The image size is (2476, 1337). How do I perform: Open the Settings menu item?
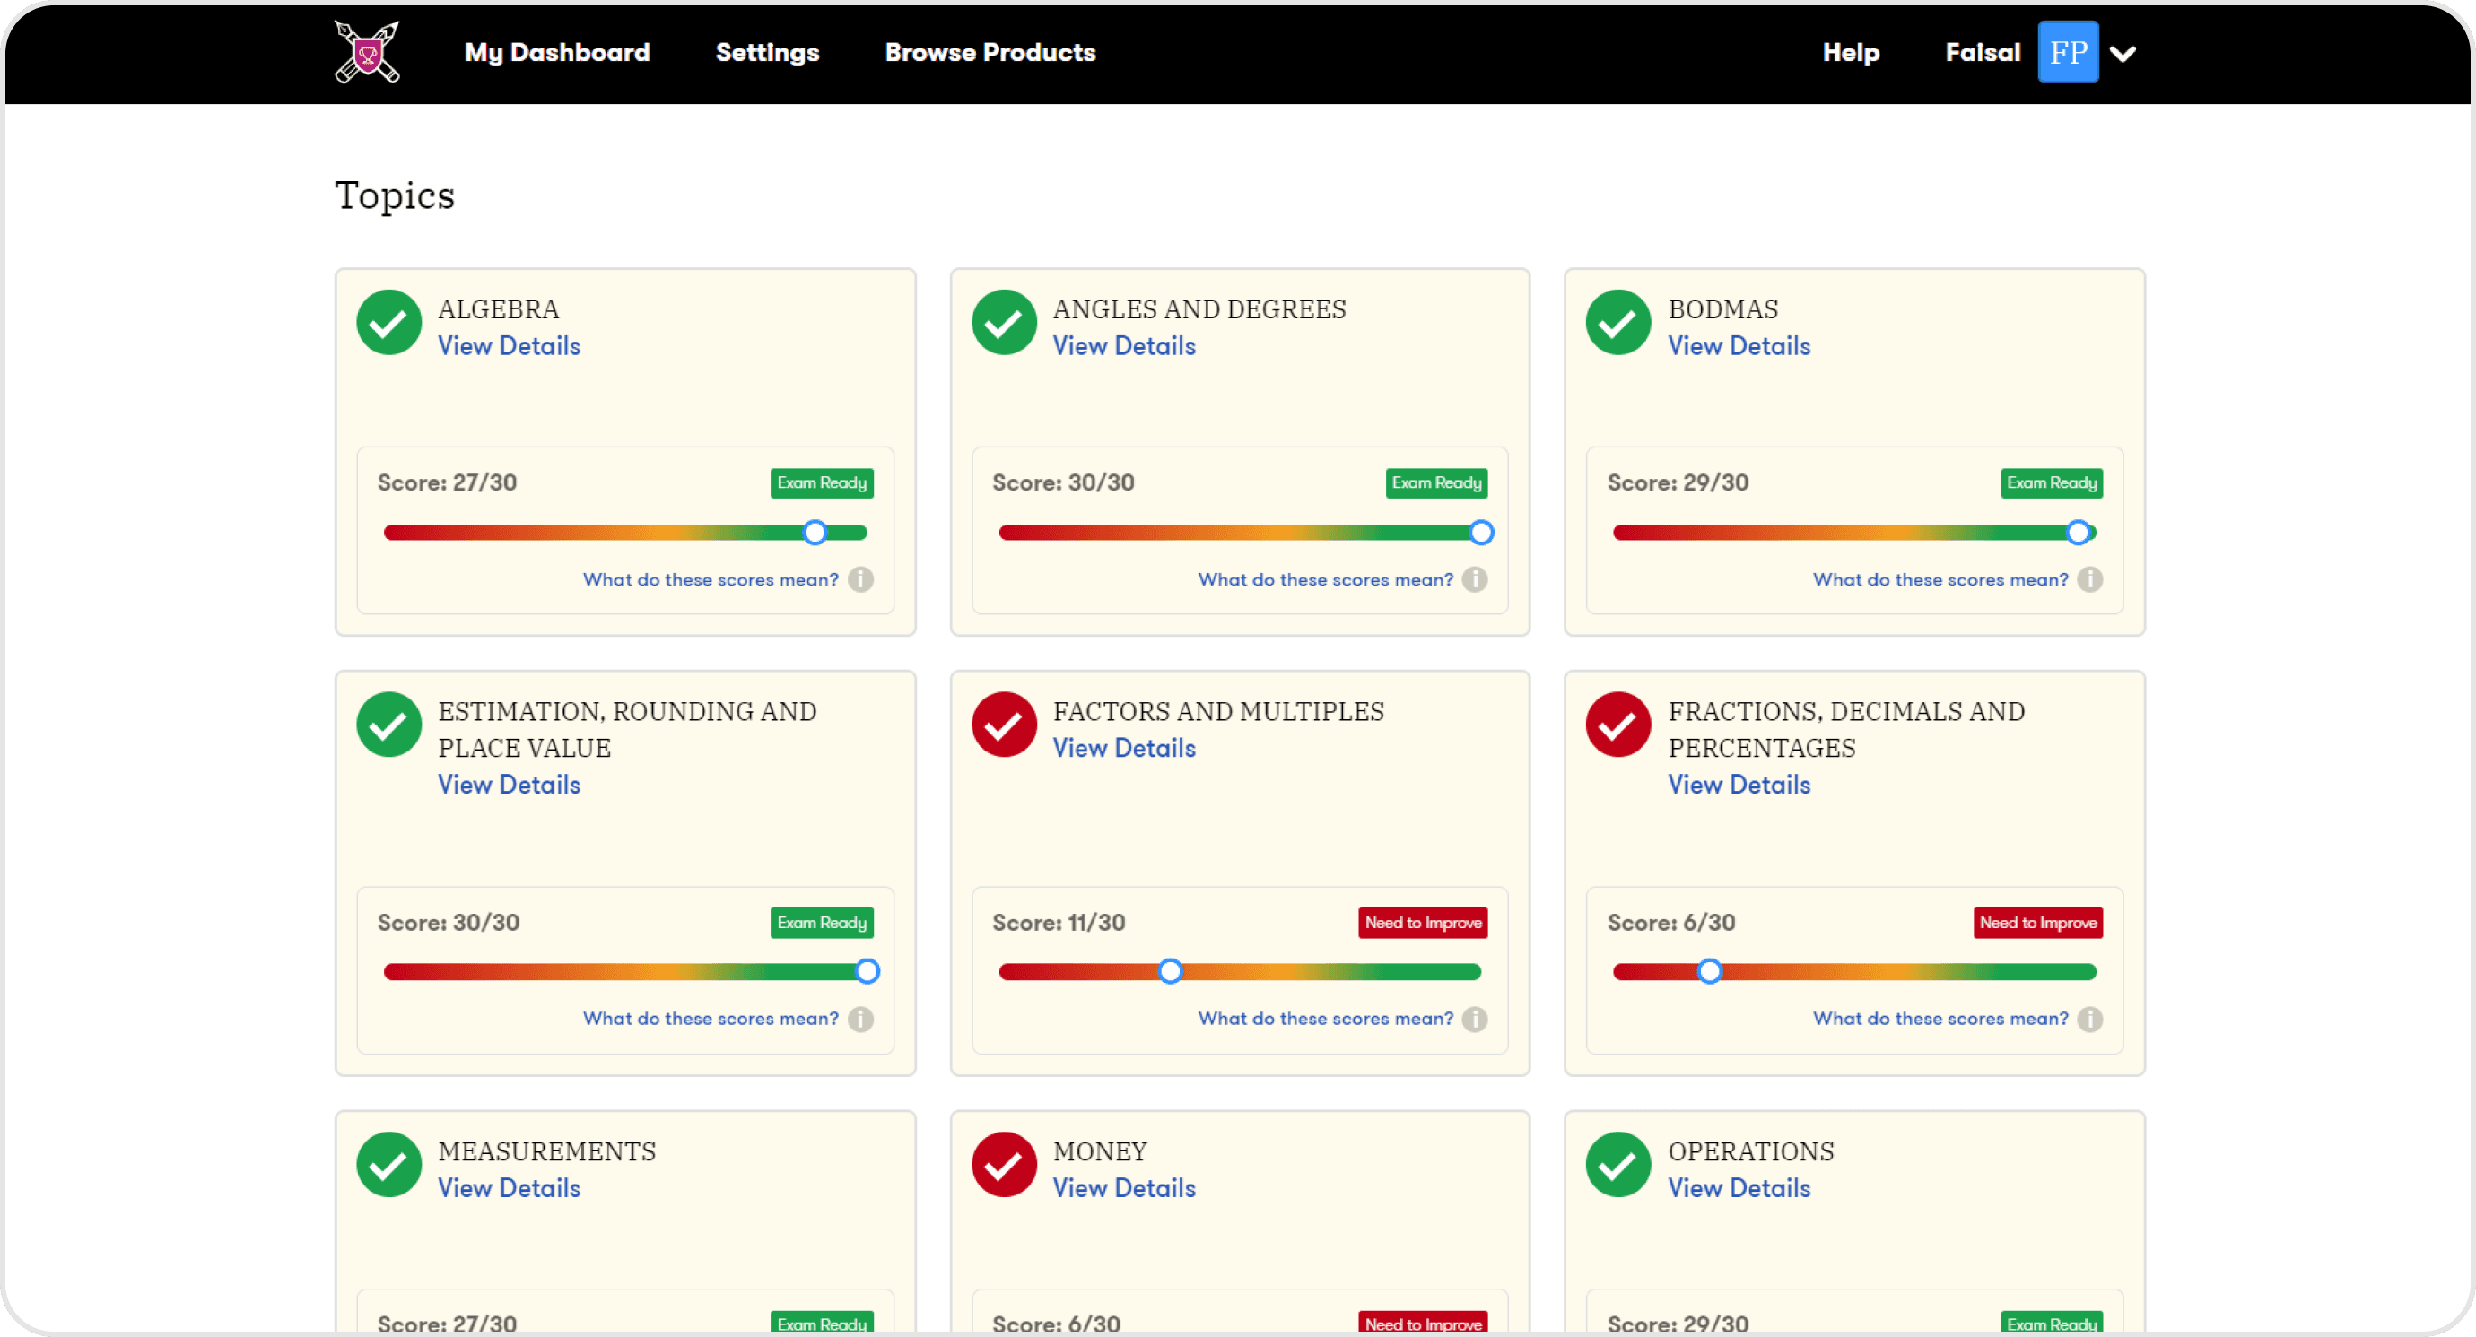(767, 53)
